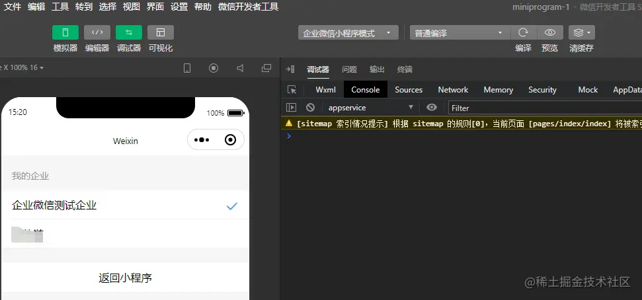Click the detach simulator window icon
This screenshot has width=642, height=300.
(266, 68)
